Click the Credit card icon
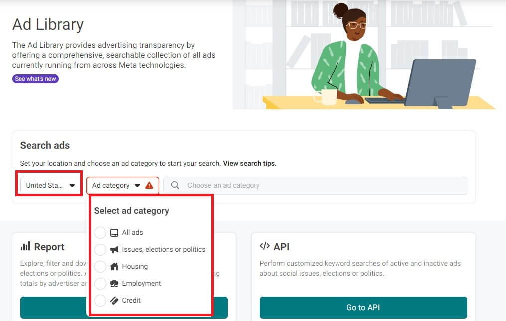506x321 pixels. coord(114,301)
